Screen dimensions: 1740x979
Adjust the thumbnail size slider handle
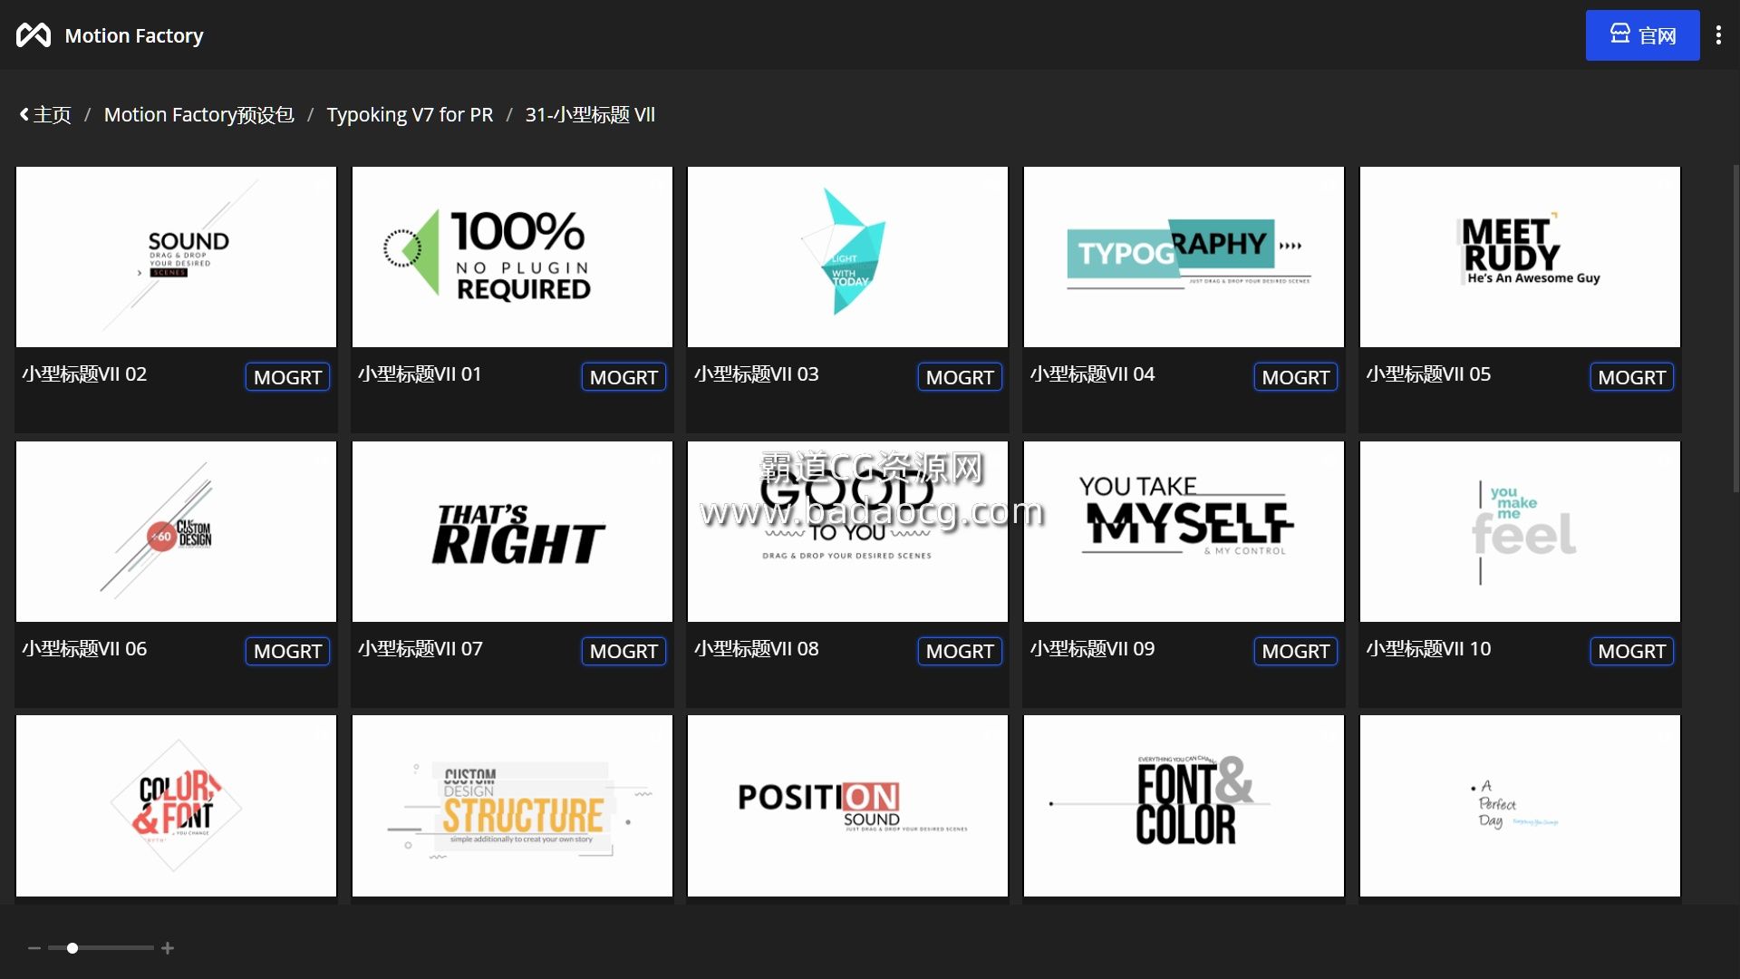pyautogui.click(x=72, y=948)
